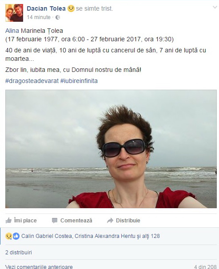The image size is (219, 269).
Task: Expand Vezi comentariile anterioare
Action: tap(39, 267)
